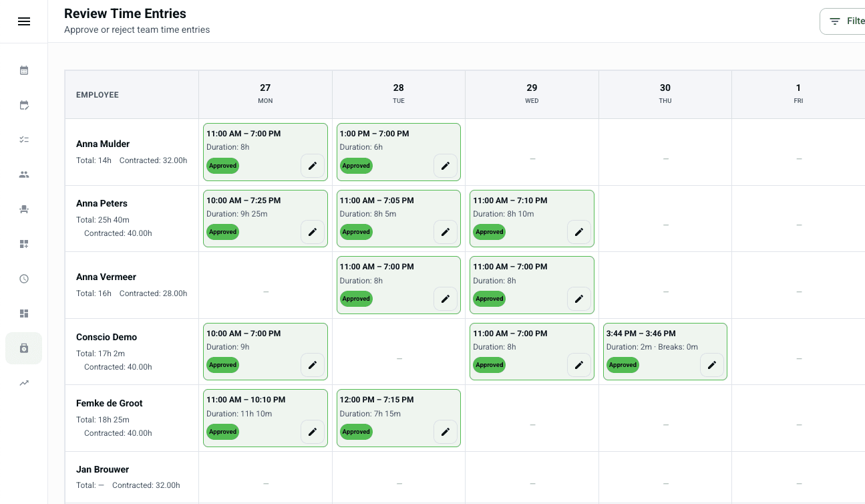Click 'Total: 18h 25m' for Femke de Groot
Image resolution: width=865 pixels, height=504 pixels.
(x=103, y=420)
